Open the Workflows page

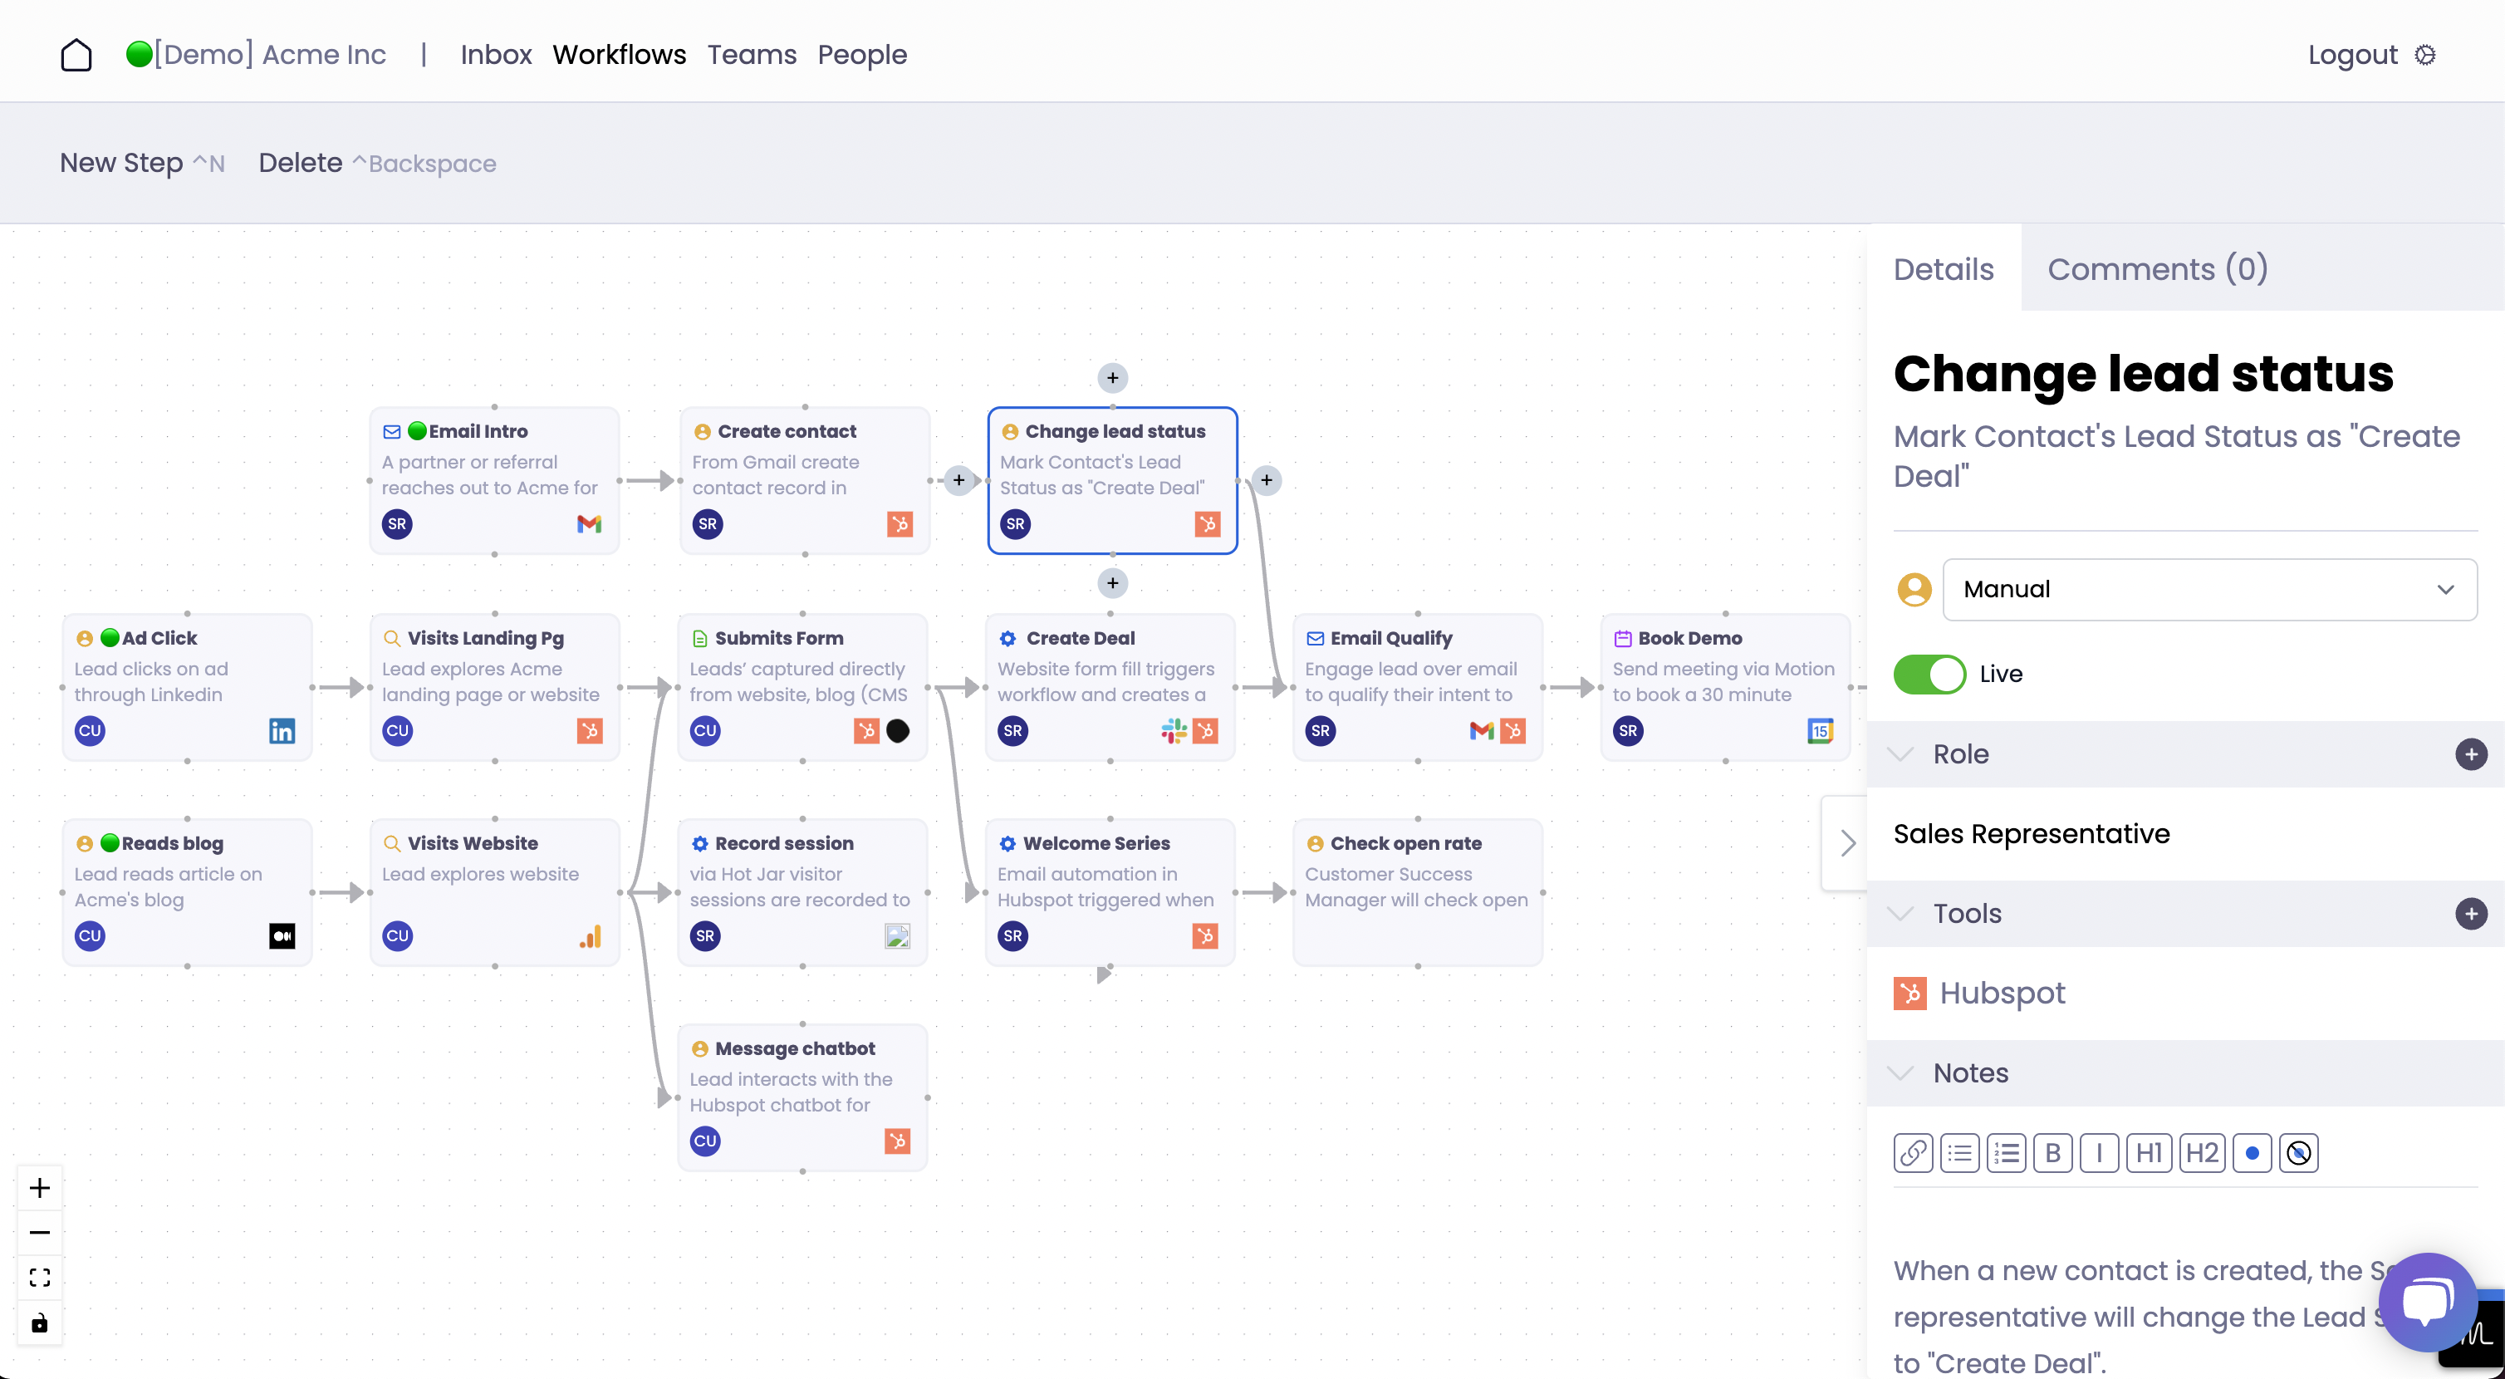point(620,55)
